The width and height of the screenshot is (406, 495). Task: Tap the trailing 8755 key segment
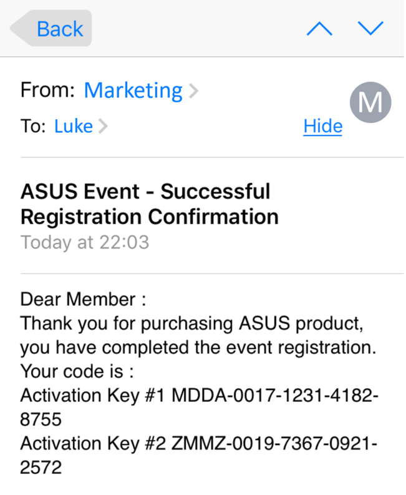pyautogui.click(x=41, y=419)
